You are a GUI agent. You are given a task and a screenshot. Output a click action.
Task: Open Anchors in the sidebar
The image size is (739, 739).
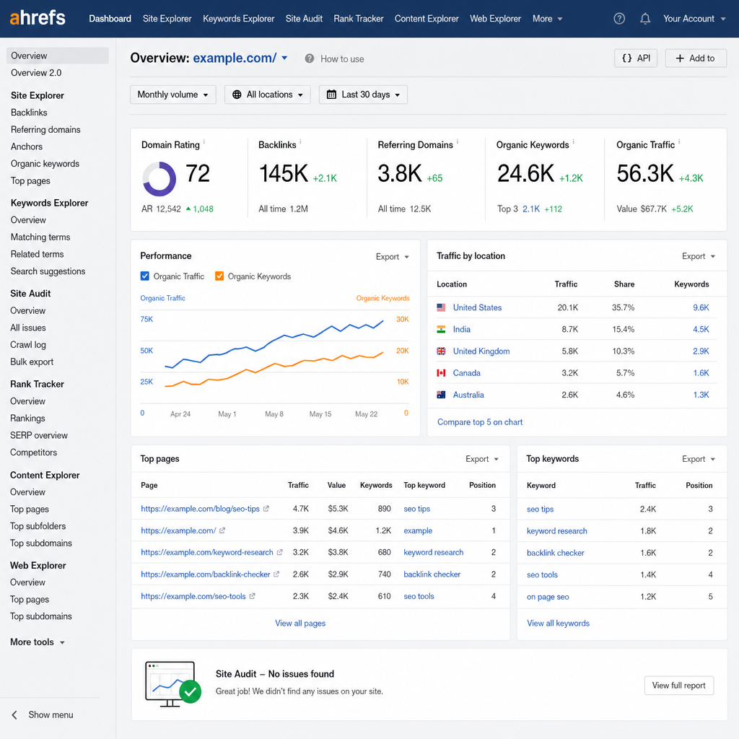coord(27,147)
